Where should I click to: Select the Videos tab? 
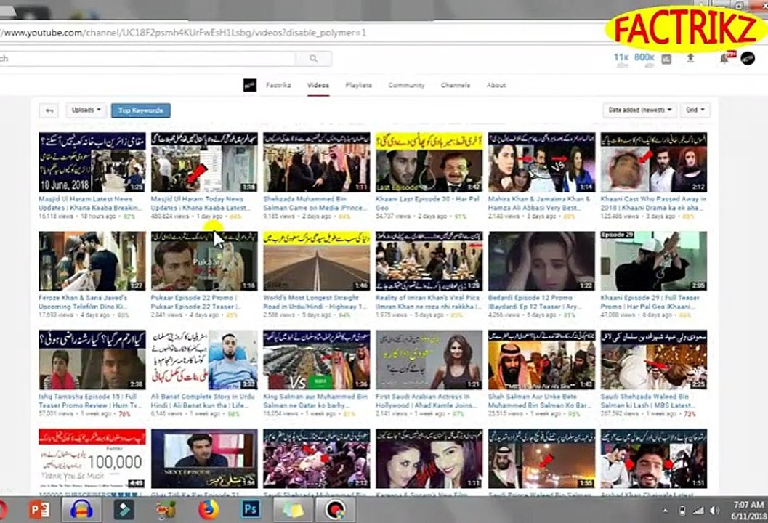[318, 85]
